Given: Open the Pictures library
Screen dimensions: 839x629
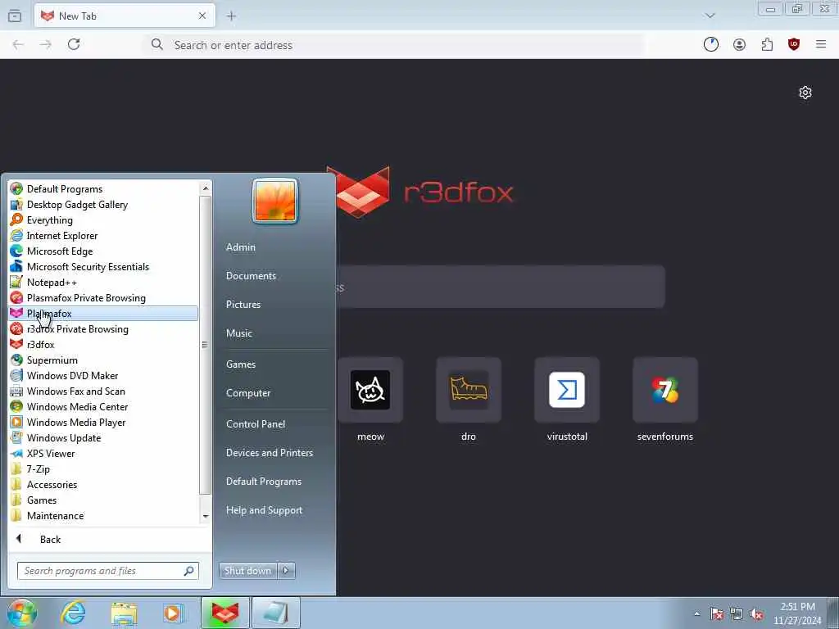Looking at the screenshot, I should (243, 305).
